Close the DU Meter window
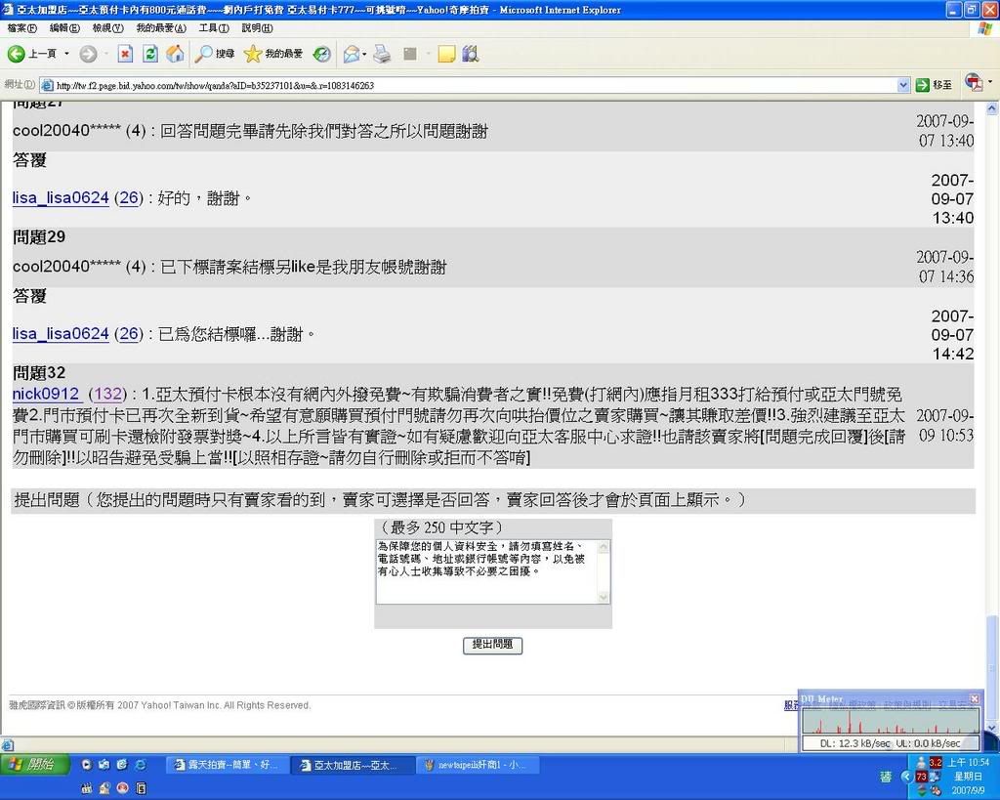Screen dimensions: 1000x800 [975, 699]
